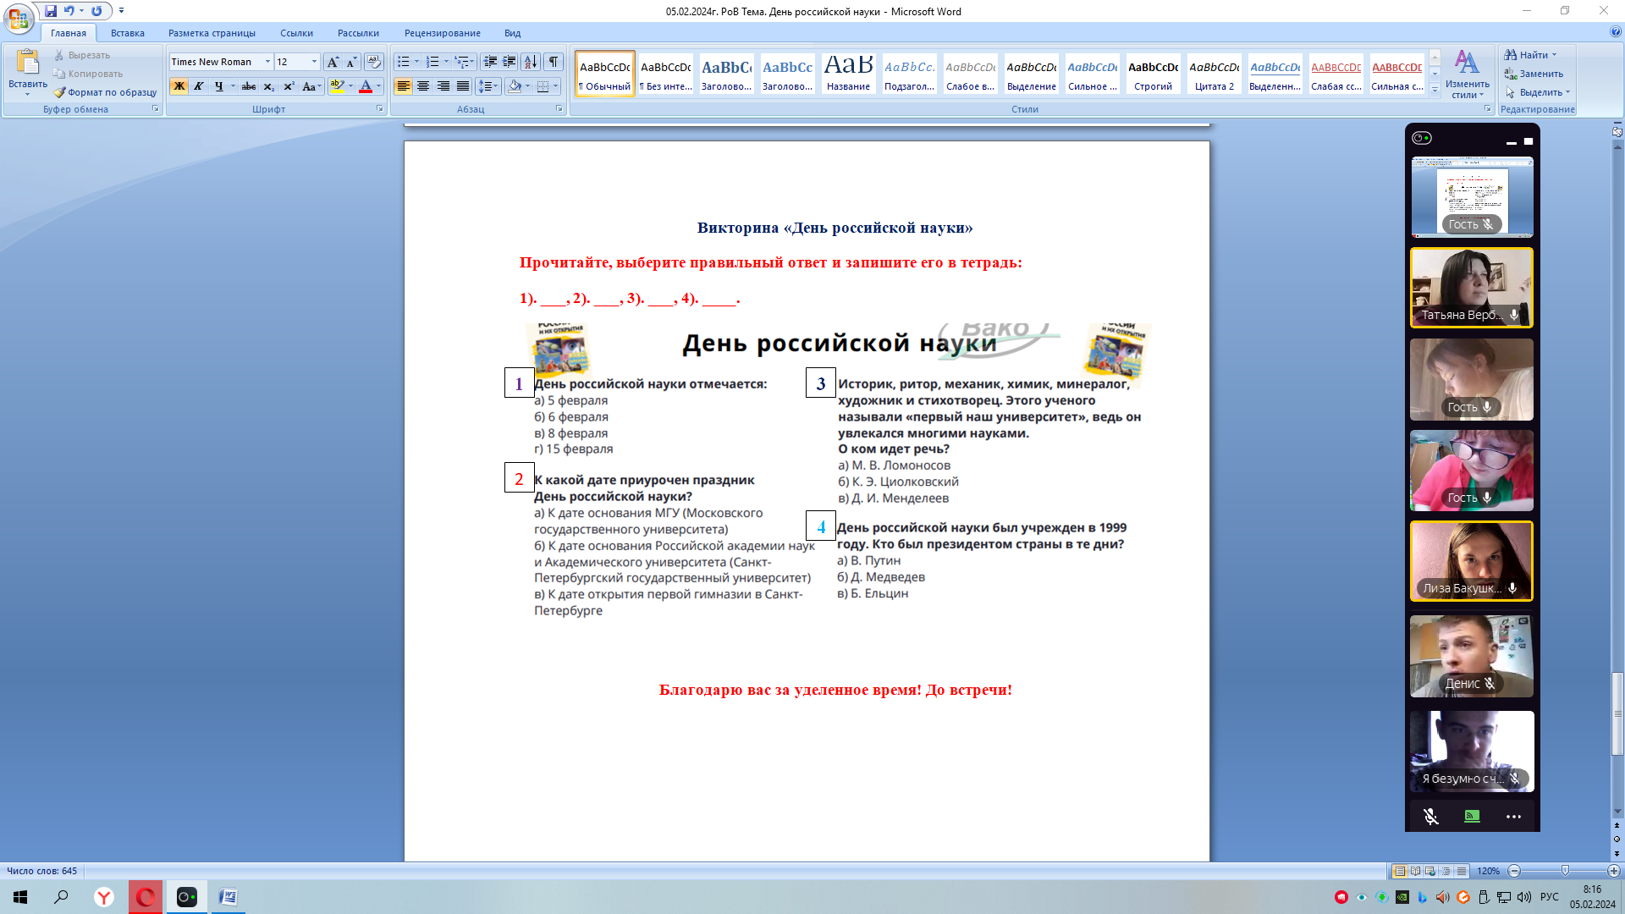Switch to draft view in status bar
This screenshot has width=1625, height=914.
tap(1461, 871)
